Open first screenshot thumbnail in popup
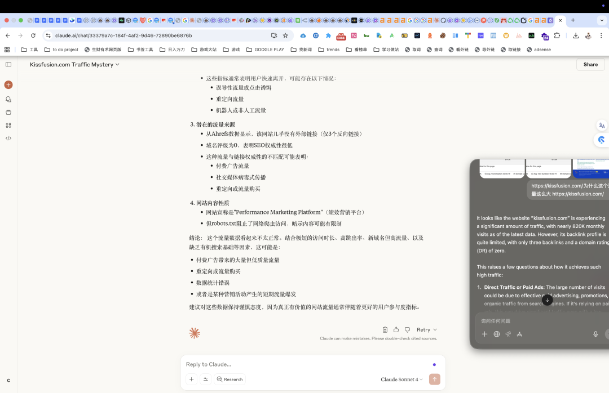The width and height of the screenshot is (609, 393). (x=502, y=168)
